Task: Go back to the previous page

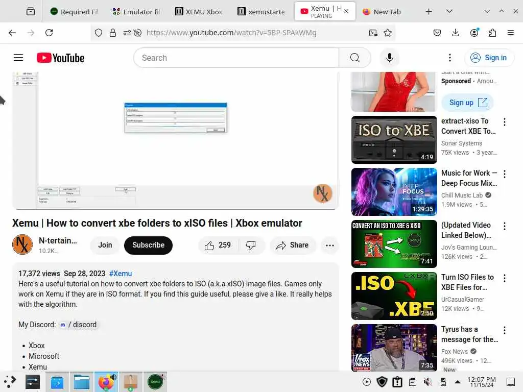Action: 12,33
